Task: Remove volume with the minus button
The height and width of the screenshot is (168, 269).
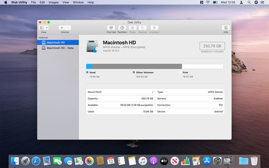Action: (x=68, y=28)
